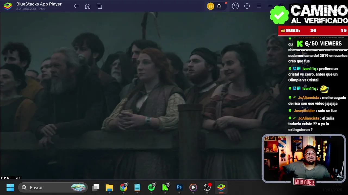Open Task View on the taskbar
The width and height of the screenshot is (348, 195).
(96, 187)
